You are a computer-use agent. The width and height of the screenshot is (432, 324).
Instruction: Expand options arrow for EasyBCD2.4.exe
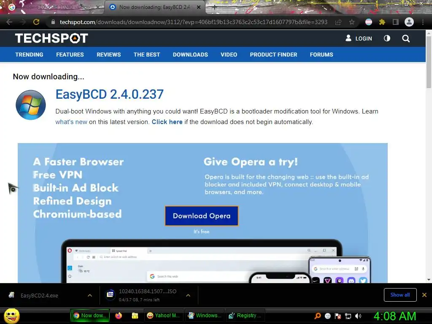(90, 295)
